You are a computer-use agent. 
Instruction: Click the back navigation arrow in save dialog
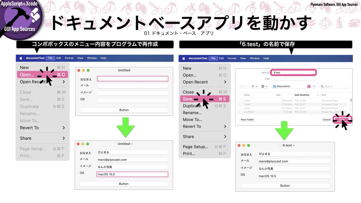click(241, 86)
